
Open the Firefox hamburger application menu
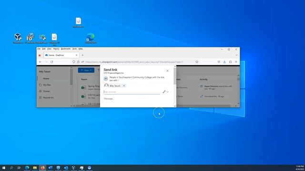(236, 62)
